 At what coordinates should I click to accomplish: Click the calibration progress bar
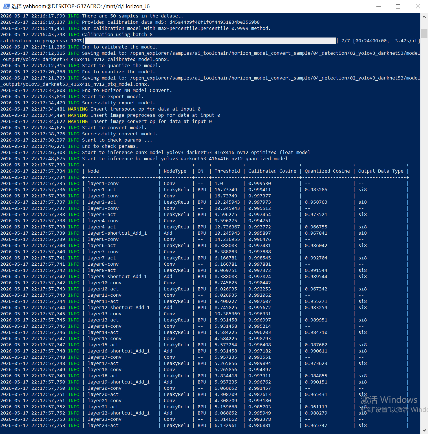(x=210, y=41)
